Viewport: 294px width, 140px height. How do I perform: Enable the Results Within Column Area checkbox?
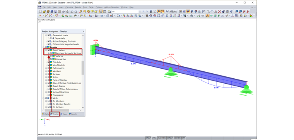tap(49, 89)
